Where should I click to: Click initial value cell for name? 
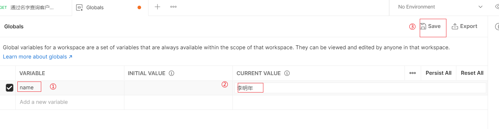point(178,88)
